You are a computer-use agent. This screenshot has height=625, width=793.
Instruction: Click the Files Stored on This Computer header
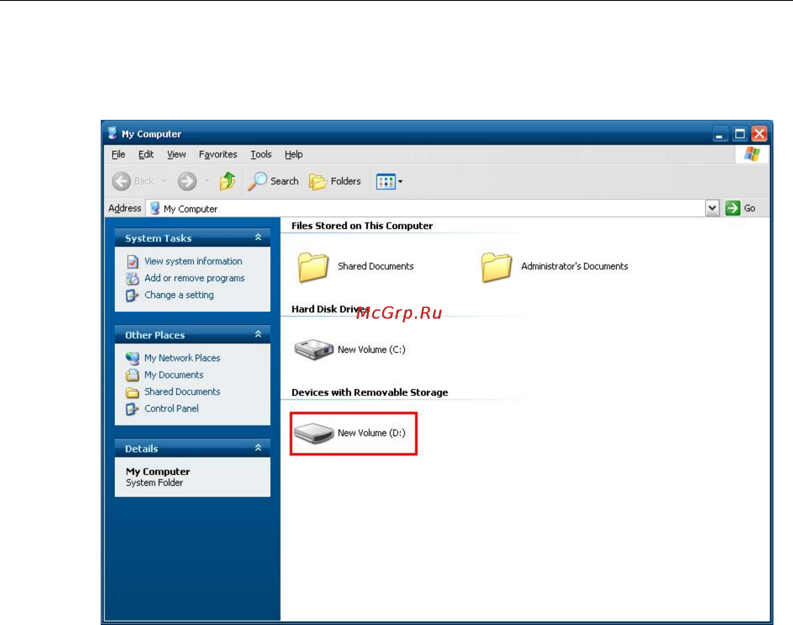click(362, 226)
